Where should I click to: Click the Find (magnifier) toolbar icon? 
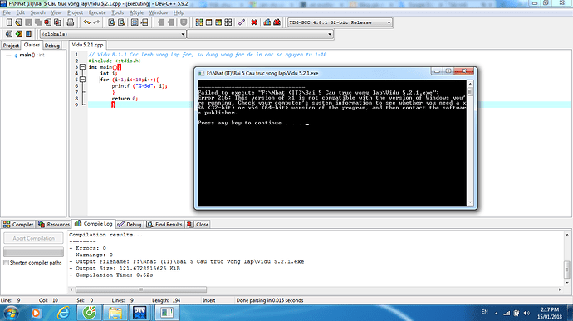click(111, 22)
